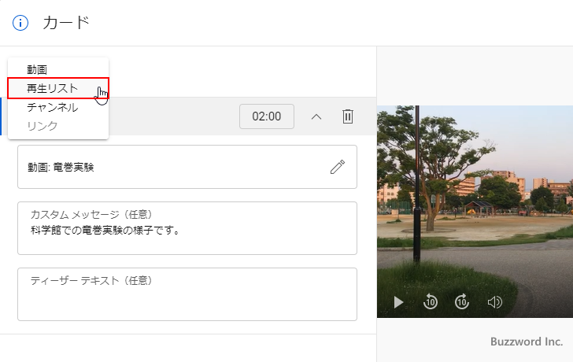Click the カスタム メッセージ text field
Screen dimensions: 573x362
187,228
